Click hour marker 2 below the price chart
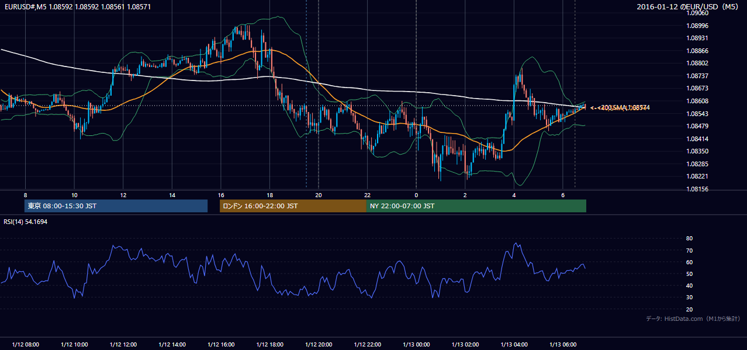The image size is (747, 350). (465, 195)
